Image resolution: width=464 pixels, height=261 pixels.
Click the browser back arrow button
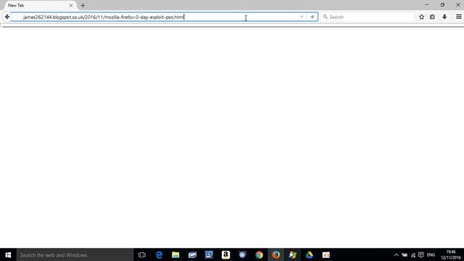pyautogui.click(x=7, y=17)
